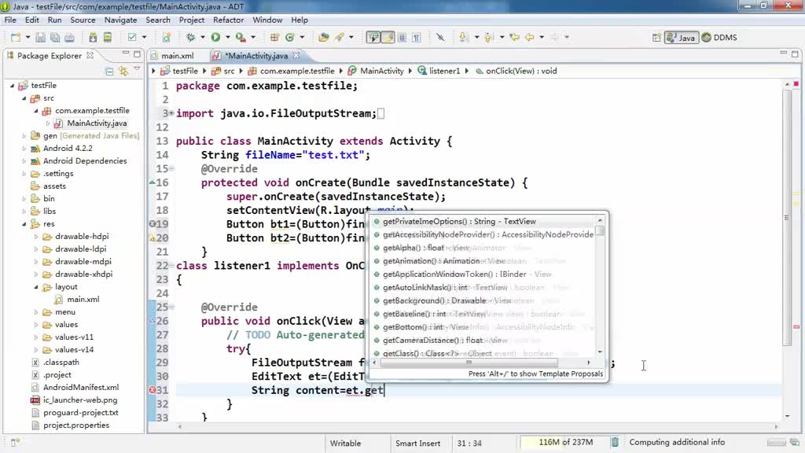
Task: Open the Navigate menu
Action: click(x=120, y=20)
